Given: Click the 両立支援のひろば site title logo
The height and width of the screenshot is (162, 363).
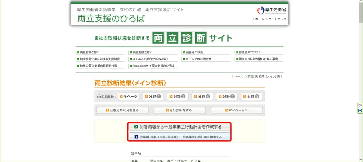Looking at the screenshot, I should click(111, 18).
